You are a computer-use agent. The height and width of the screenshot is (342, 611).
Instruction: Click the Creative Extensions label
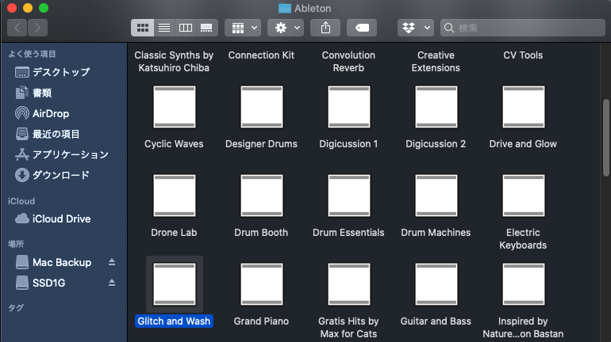(x=436, y=62)
